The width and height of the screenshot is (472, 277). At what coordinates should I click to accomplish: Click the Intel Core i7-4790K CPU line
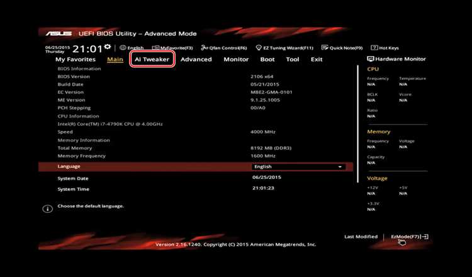[110, 124]
